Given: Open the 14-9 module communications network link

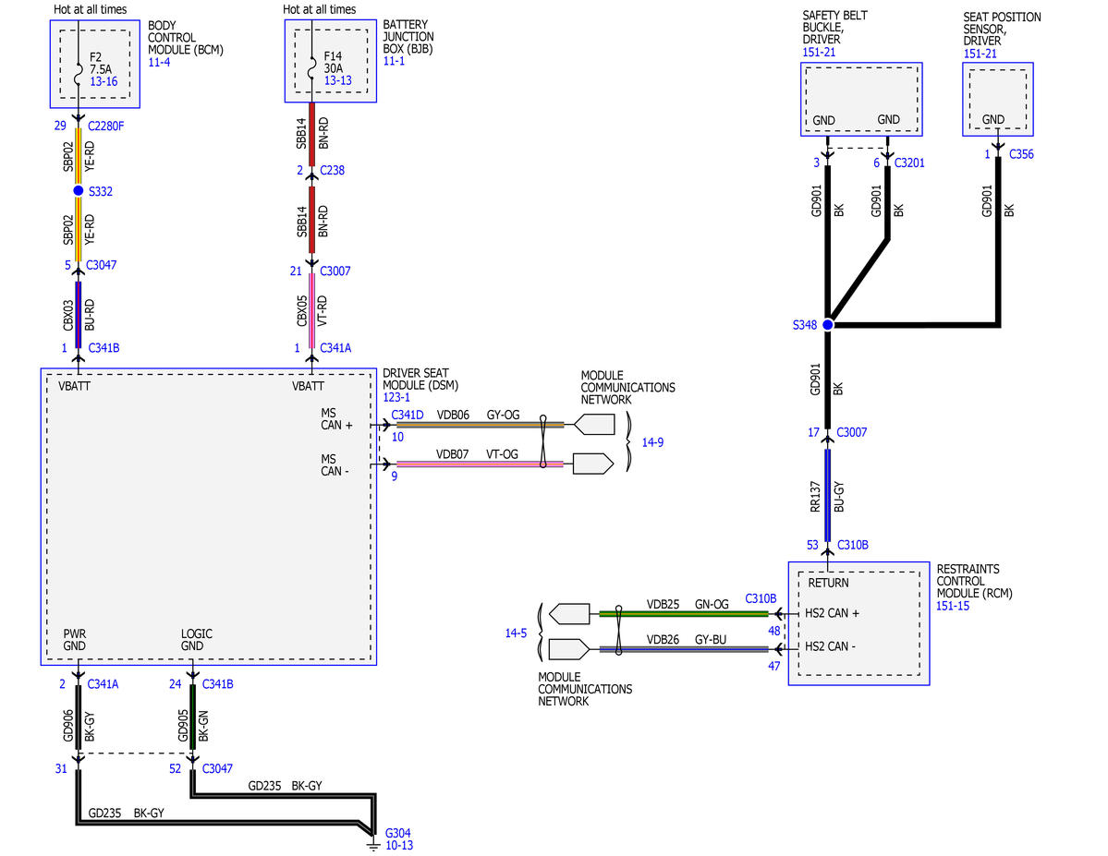Looking at the screenshot, I should (x=652, y=443).
